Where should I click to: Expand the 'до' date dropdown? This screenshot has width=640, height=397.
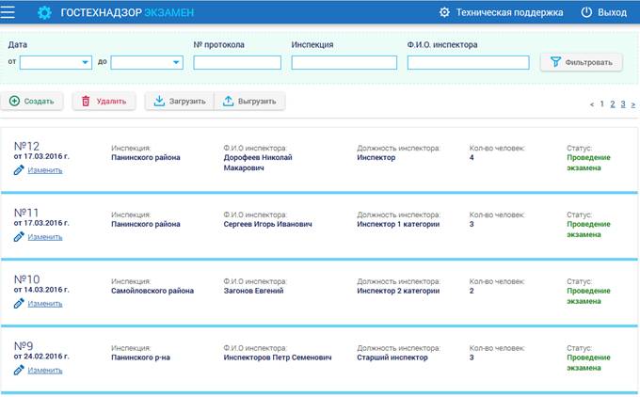176,62
